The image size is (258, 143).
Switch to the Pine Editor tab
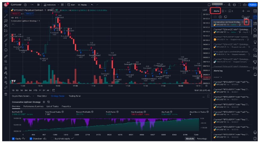pos(42,96)
